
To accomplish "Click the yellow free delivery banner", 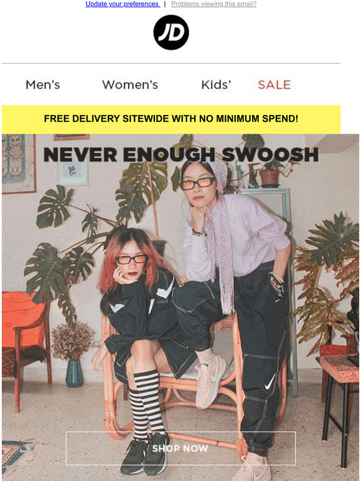I will 171,119.
